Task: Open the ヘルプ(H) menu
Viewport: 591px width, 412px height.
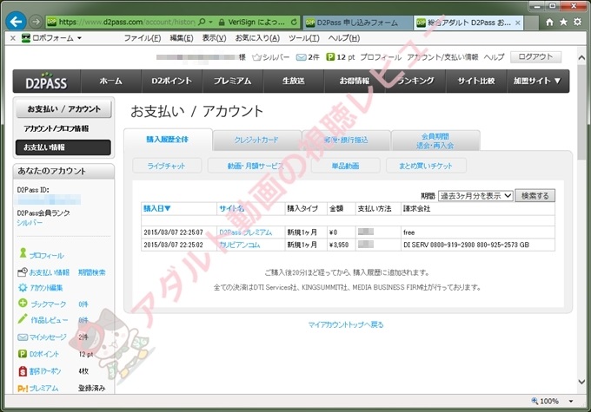Action: (344, 38)
